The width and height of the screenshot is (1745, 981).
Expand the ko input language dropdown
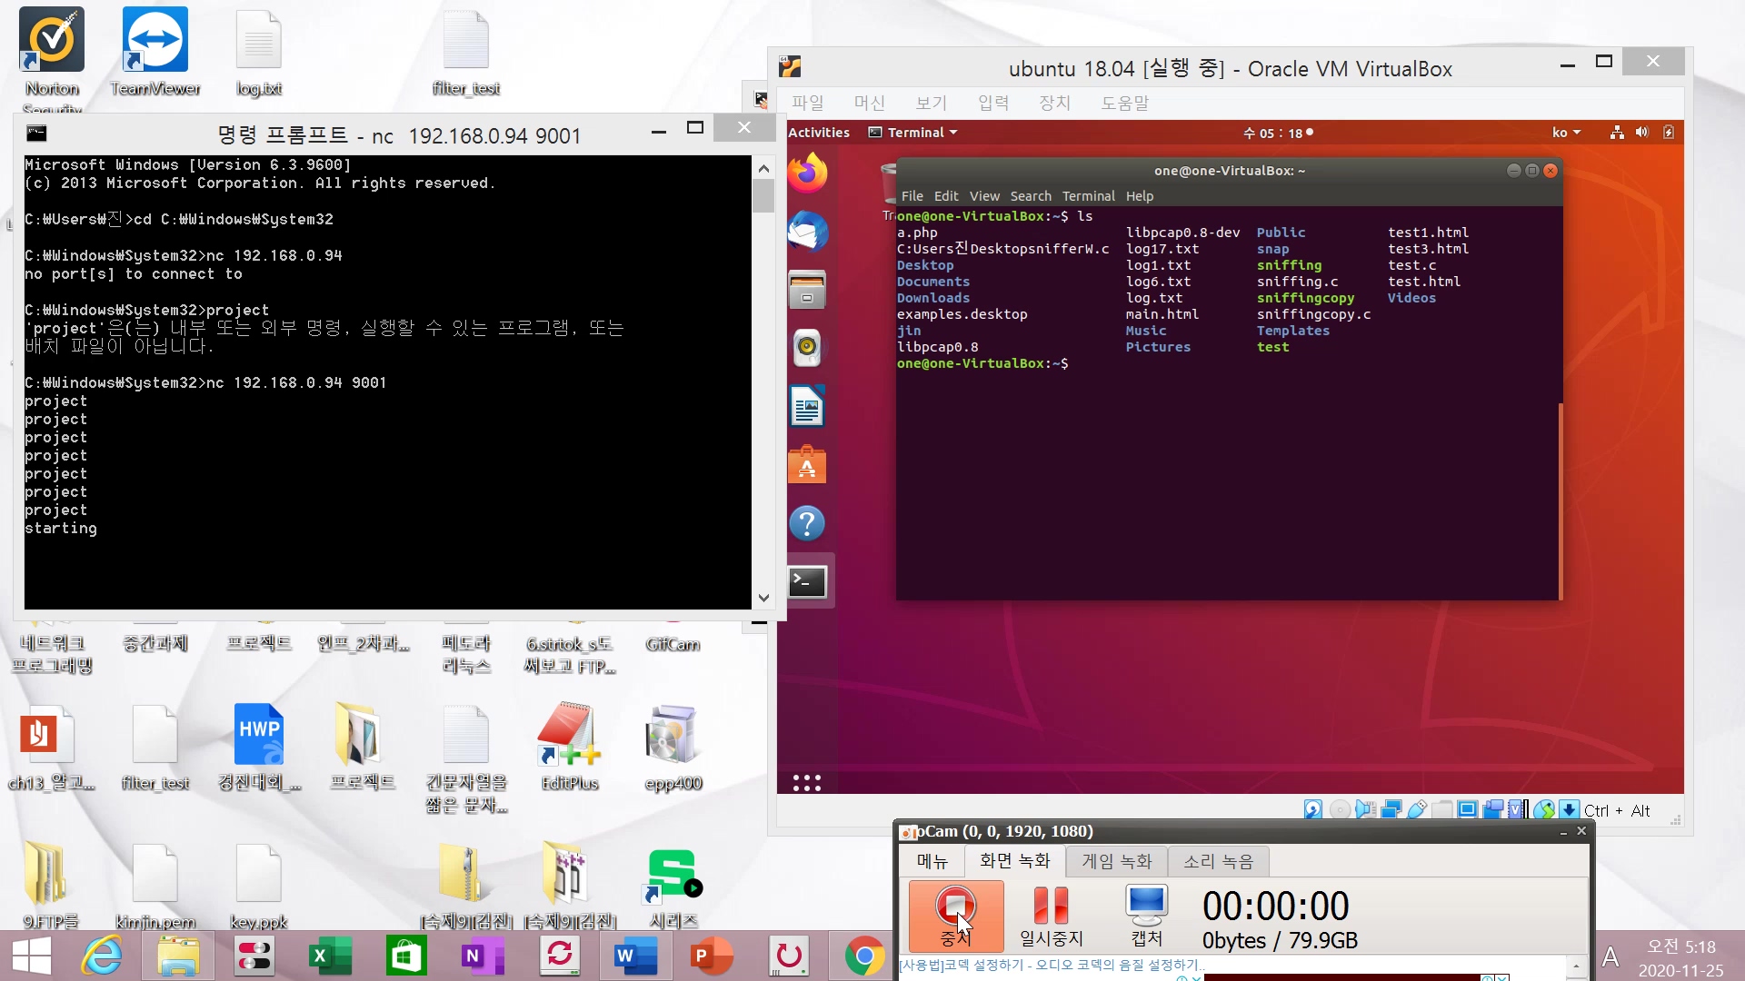1566,133
